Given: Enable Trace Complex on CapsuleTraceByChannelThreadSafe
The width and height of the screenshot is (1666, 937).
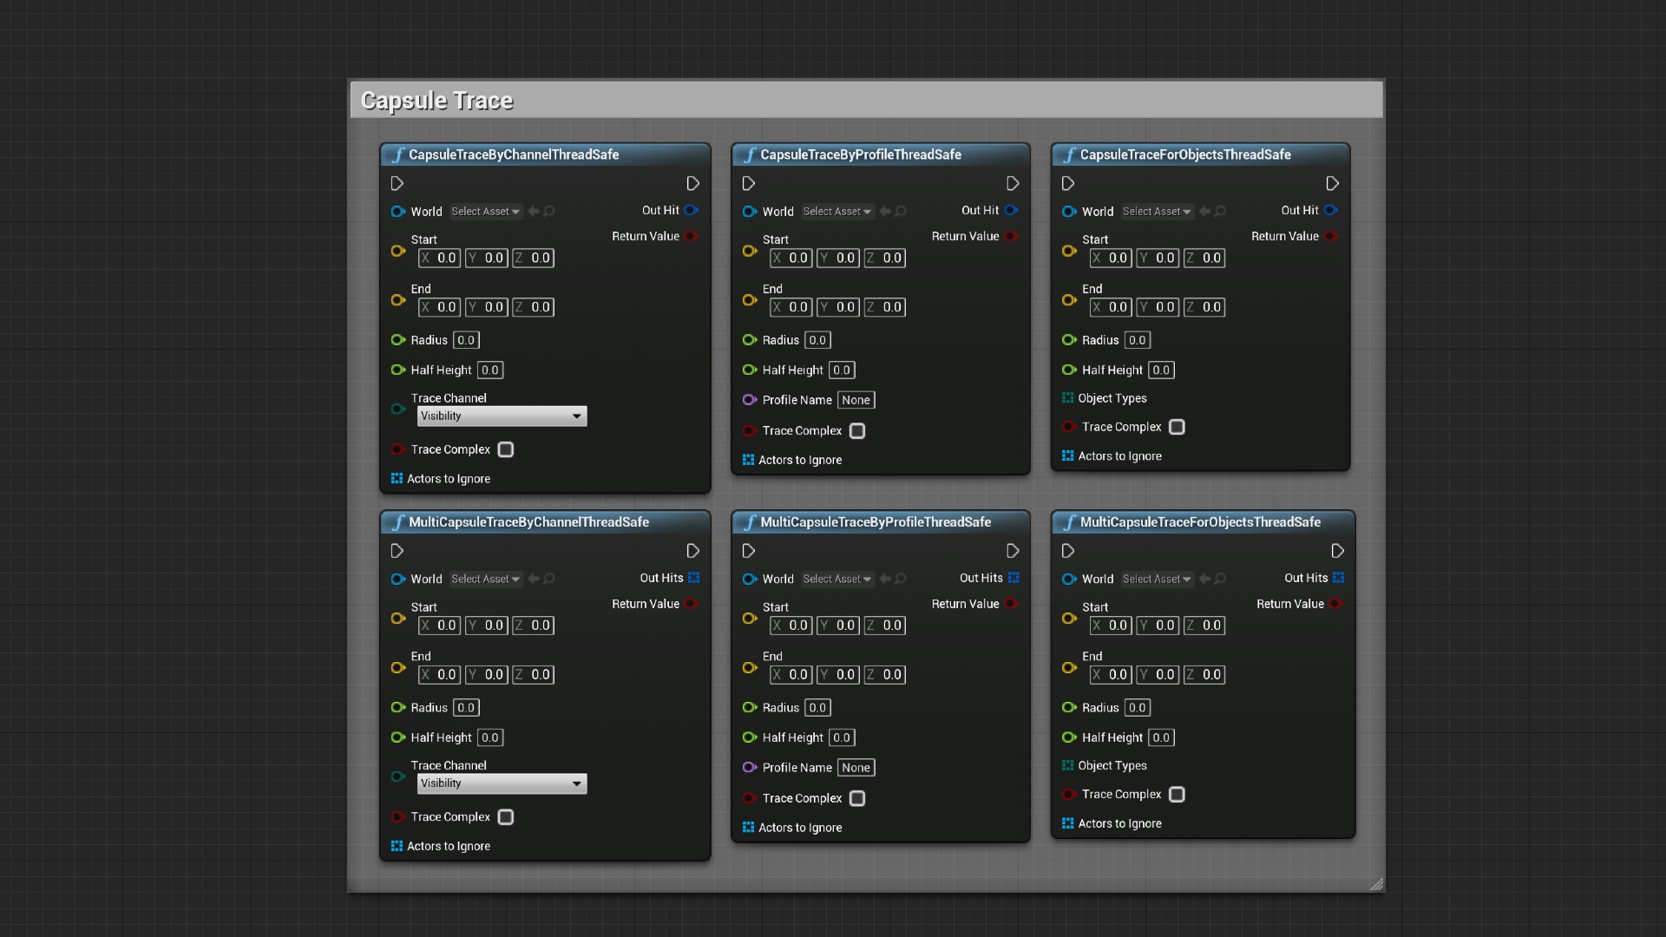Looking at the screenshot, I should point(506,449).
